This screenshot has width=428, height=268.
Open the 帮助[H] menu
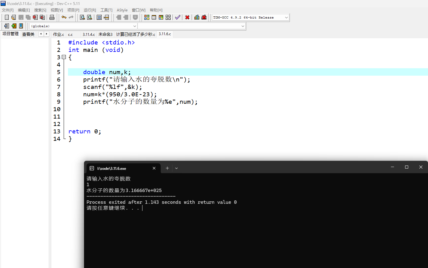click(156, 10)
